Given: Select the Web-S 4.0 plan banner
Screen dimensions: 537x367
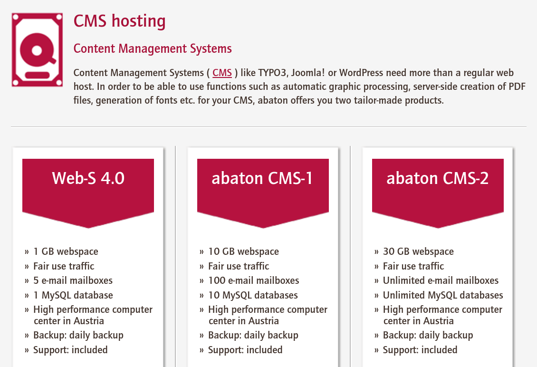Looking at the screenshot, I should pos(88,193).
